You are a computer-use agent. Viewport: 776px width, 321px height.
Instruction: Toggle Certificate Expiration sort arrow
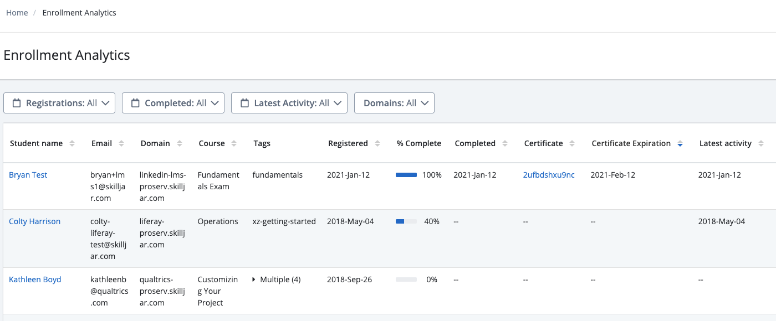(680, 143)
